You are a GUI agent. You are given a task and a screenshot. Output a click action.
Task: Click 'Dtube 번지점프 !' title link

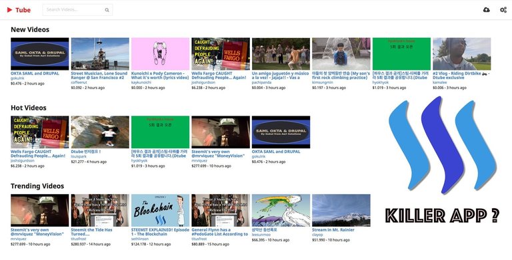click(86, 152)
